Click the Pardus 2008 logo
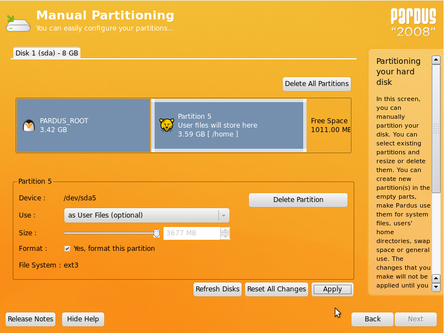This screenshot has height=333, width=444. click(x=414, y=23)
